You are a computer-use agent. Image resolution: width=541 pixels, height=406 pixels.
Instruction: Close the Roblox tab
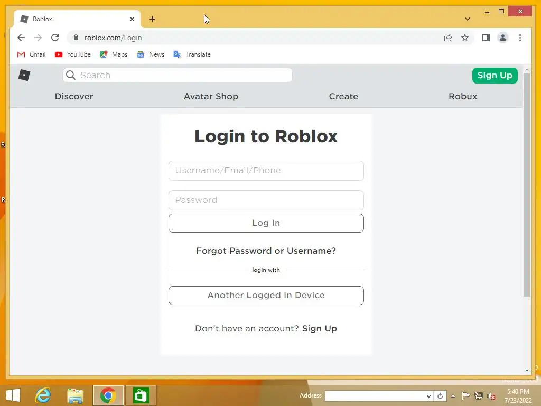click(132, 19)
